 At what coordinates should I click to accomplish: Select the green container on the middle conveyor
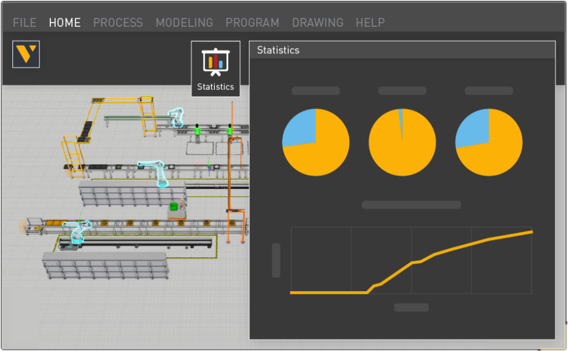[x=174, y=206]
